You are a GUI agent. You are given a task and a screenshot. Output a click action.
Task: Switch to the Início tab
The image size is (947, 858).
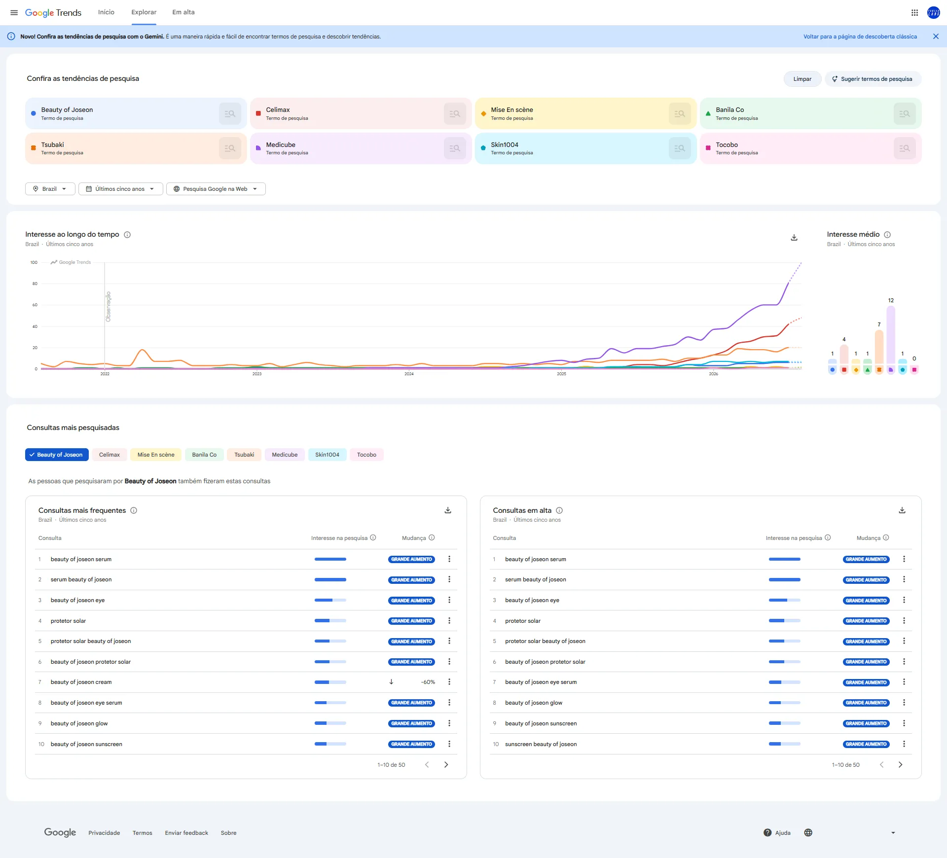tap(106, 12)
